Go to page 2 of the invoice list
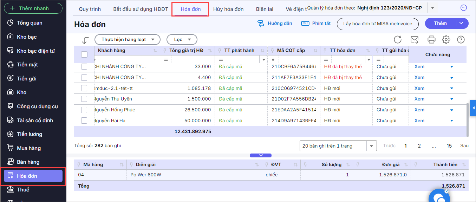 (x=419, y=146)
